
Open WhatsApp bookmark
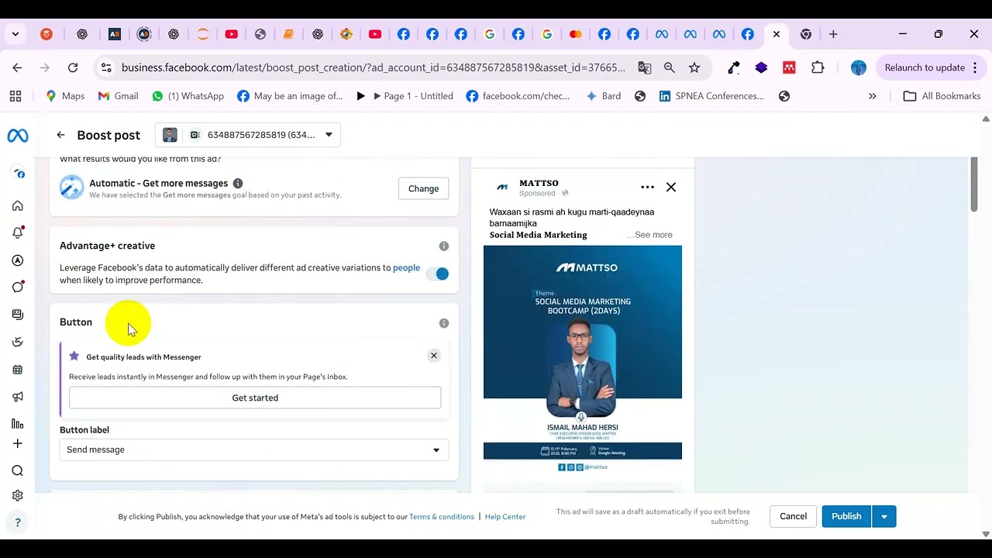click(188, 96)
